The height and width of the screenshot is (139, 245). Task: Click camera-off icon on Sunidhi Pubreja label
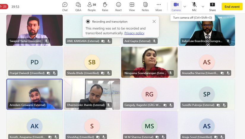218,105
